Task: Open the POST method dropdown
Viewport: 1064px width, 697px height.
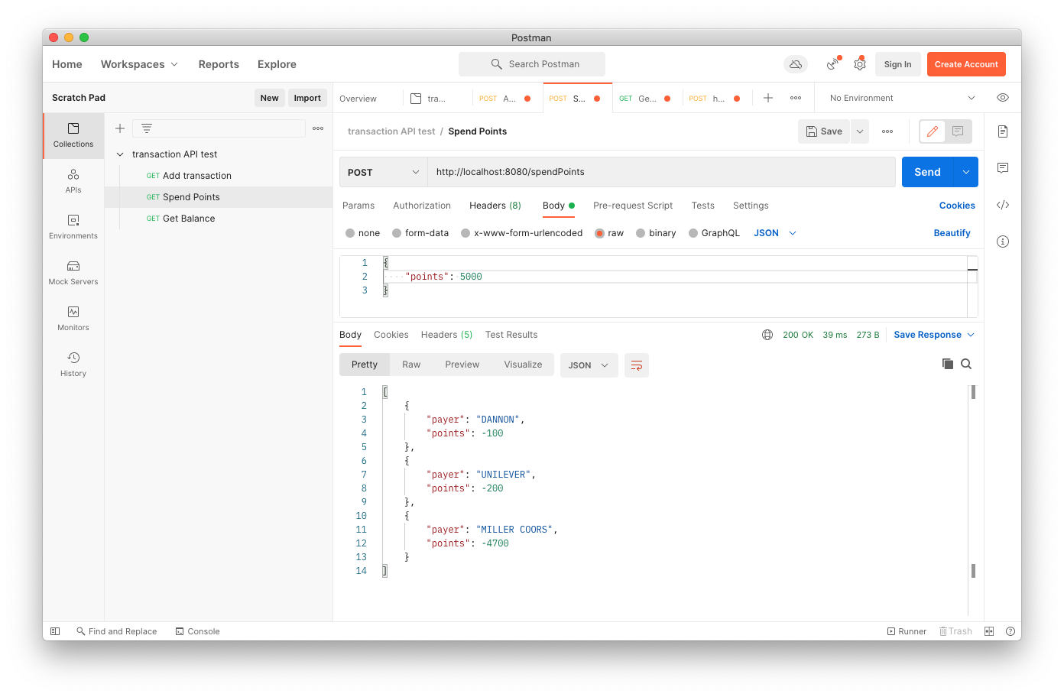Action: pos(383,172)
